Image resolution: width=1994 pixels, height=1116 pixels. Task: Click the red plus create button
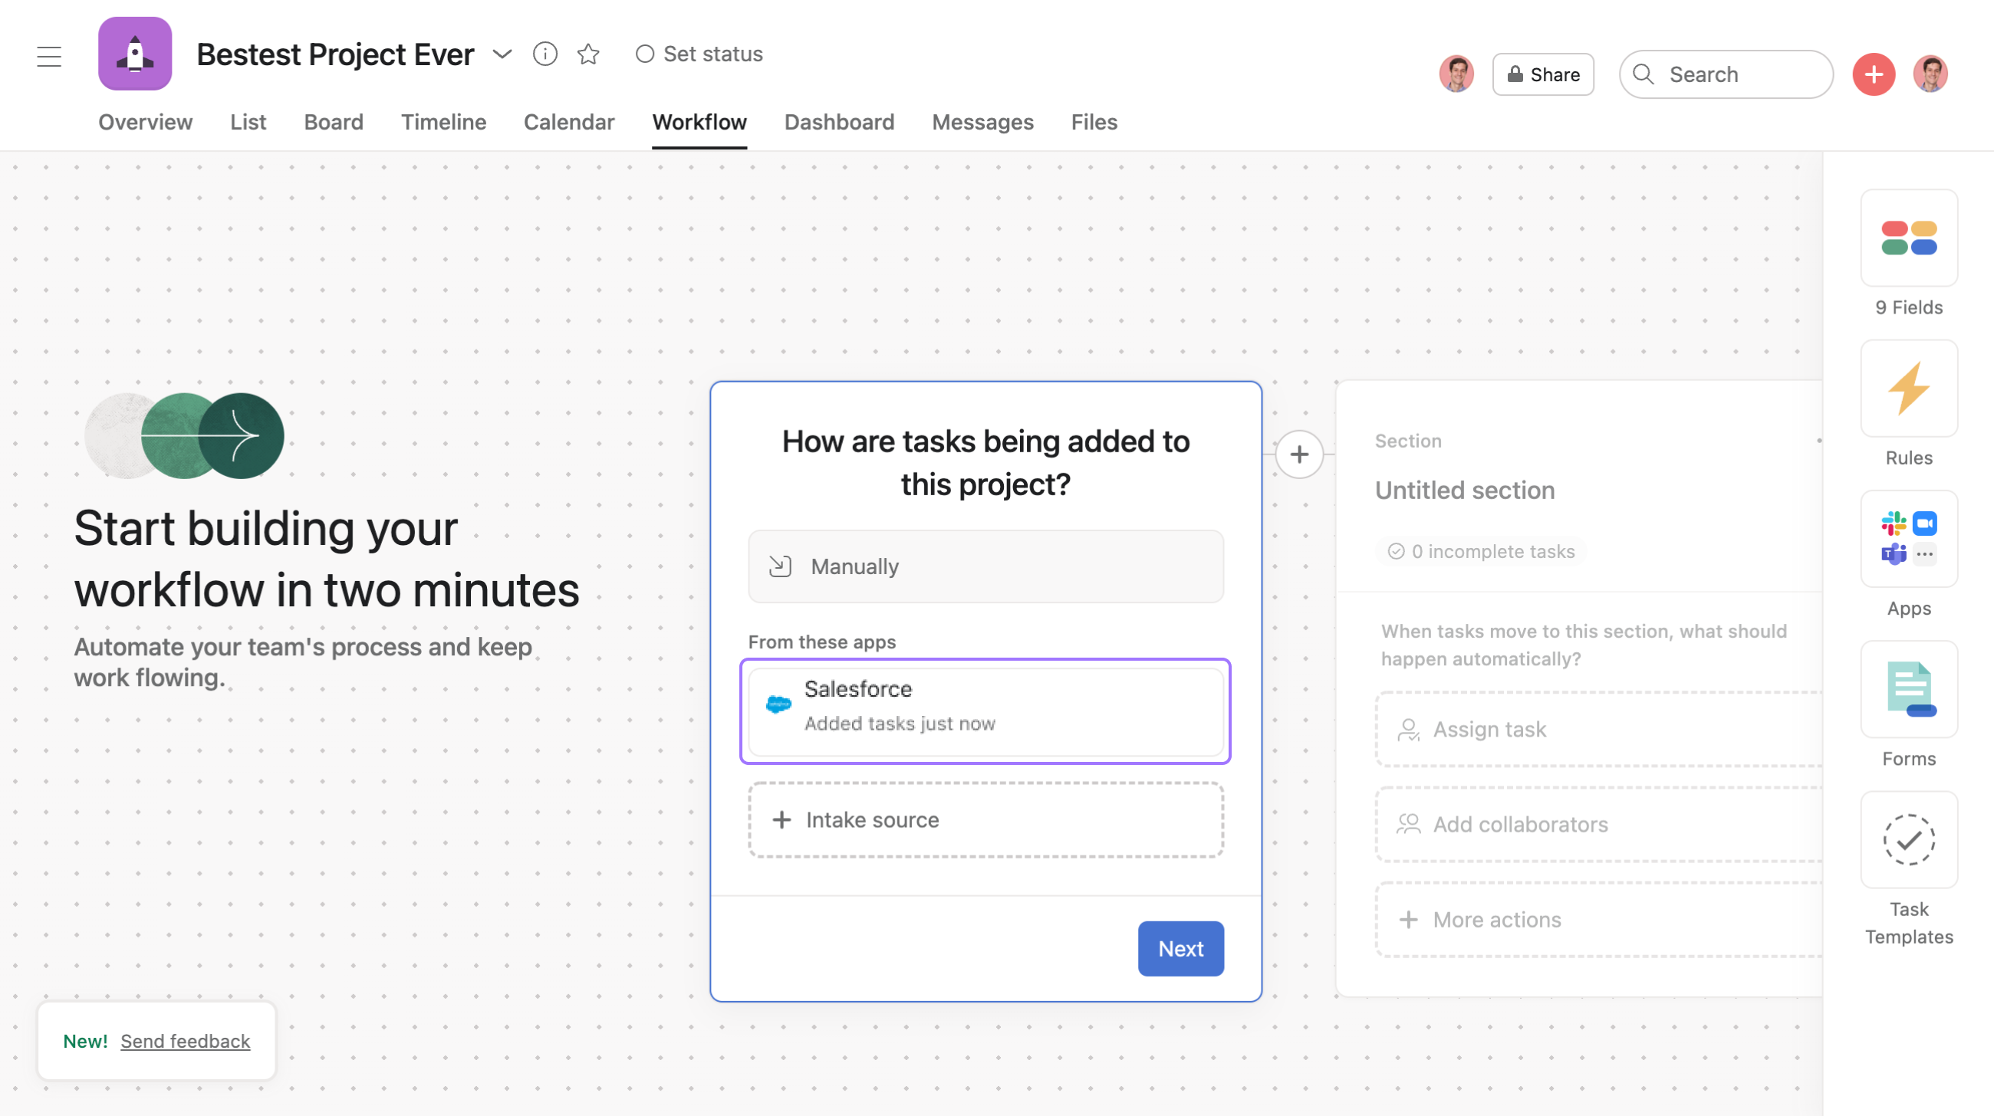pos(1874,74)
